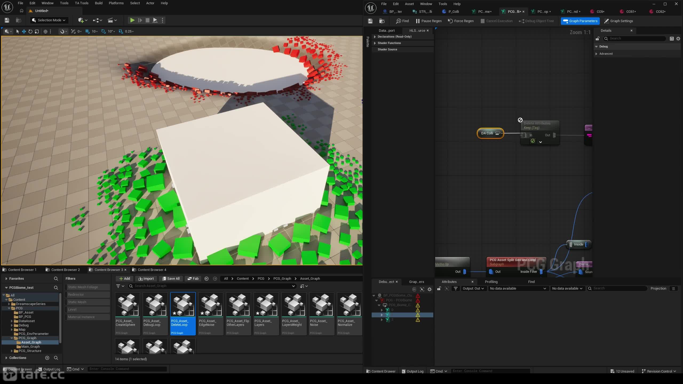The image size is (683, 384).
Task: Open the details settings gear icon
Action: click(678, 39)
